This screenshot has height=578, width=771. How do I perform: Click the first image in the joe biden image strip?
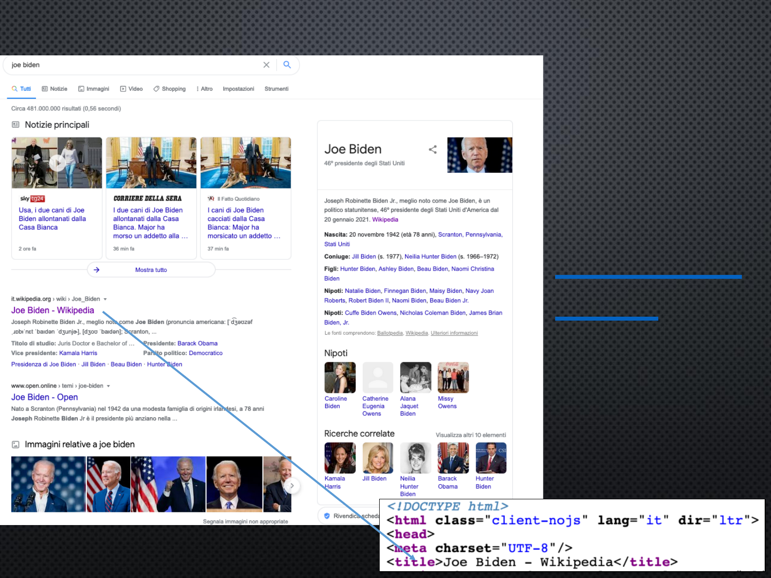pyautogui.click(x=48, y=484)
